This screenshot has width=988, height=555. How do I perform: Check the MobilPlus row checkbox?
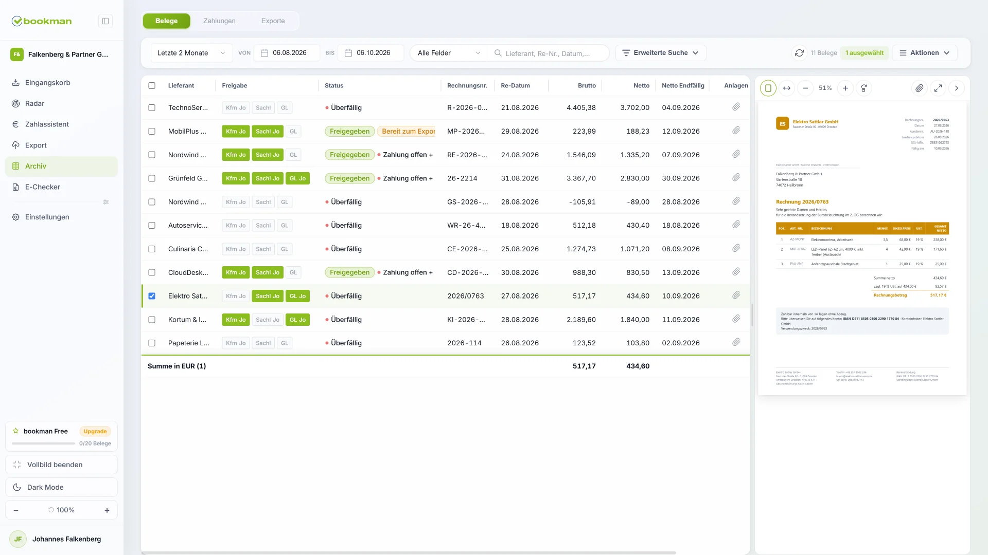(152, 132)
